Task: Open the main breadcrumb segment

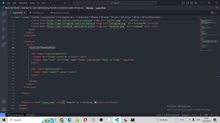Action: (x=116, y=17)
